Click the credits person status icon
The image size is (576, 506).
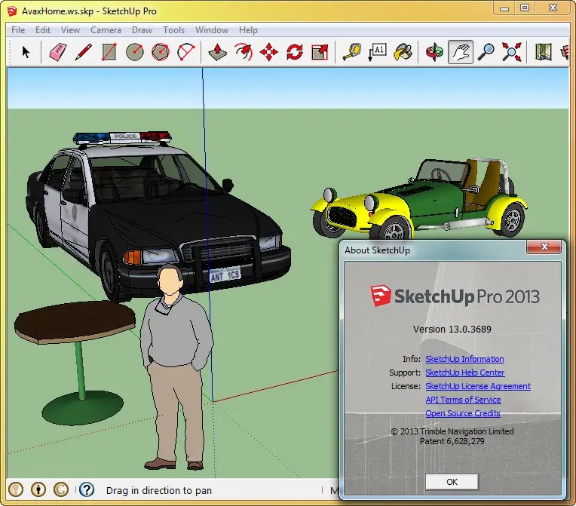click(38, 489)
